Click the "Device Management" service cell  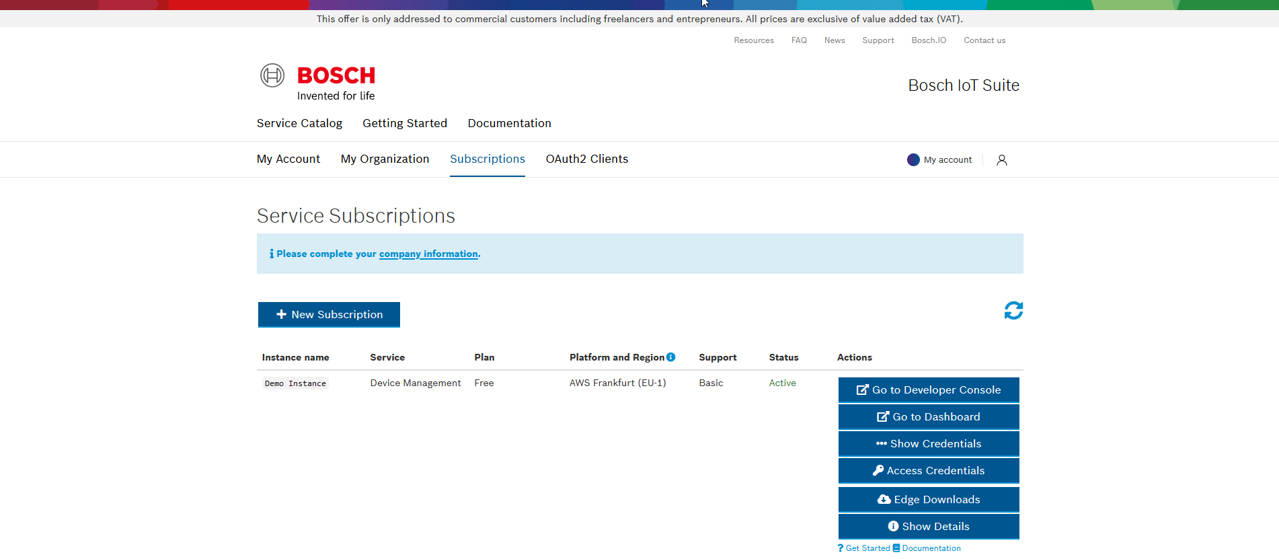416,383
